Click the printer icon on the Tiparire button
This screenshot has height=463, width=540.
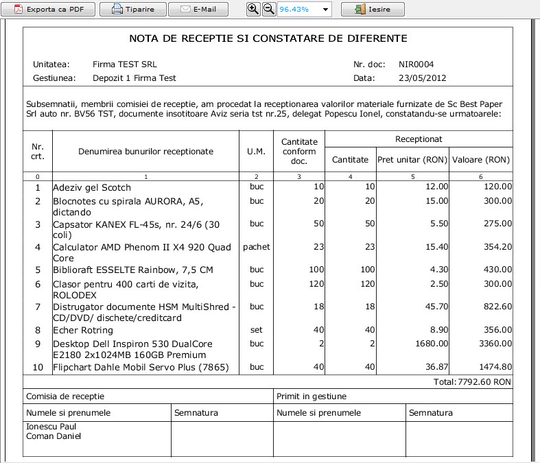[x=117, y=10]
